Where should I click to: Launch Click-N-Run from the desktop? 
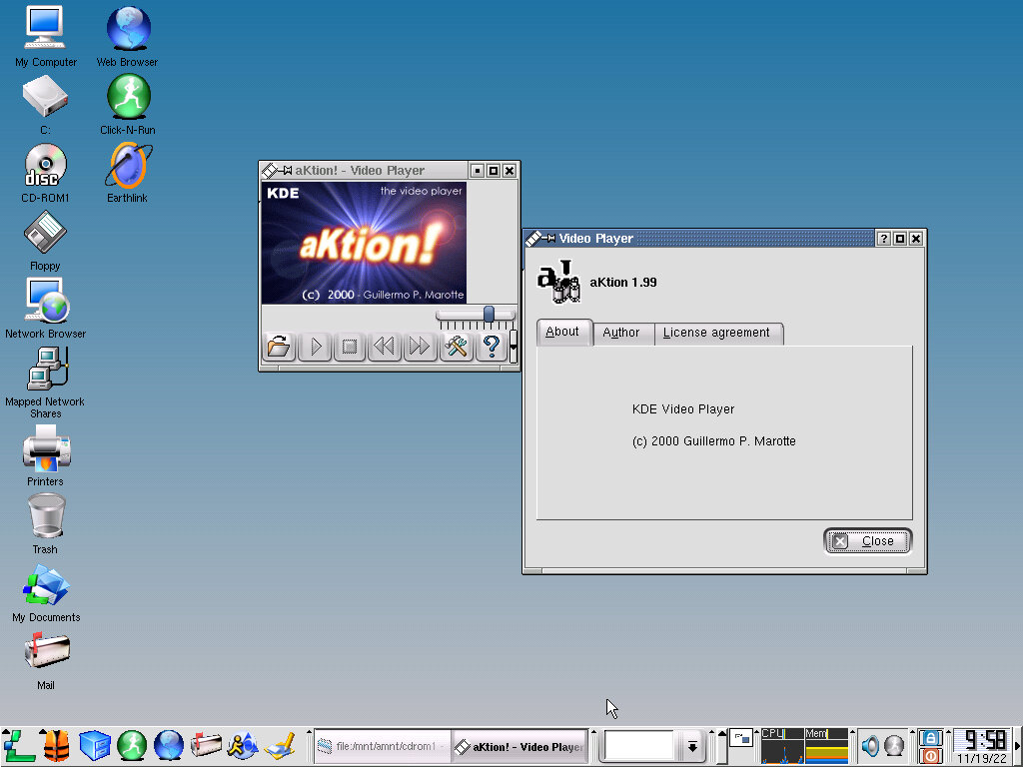pyautogui.click(x=128, y=98)
